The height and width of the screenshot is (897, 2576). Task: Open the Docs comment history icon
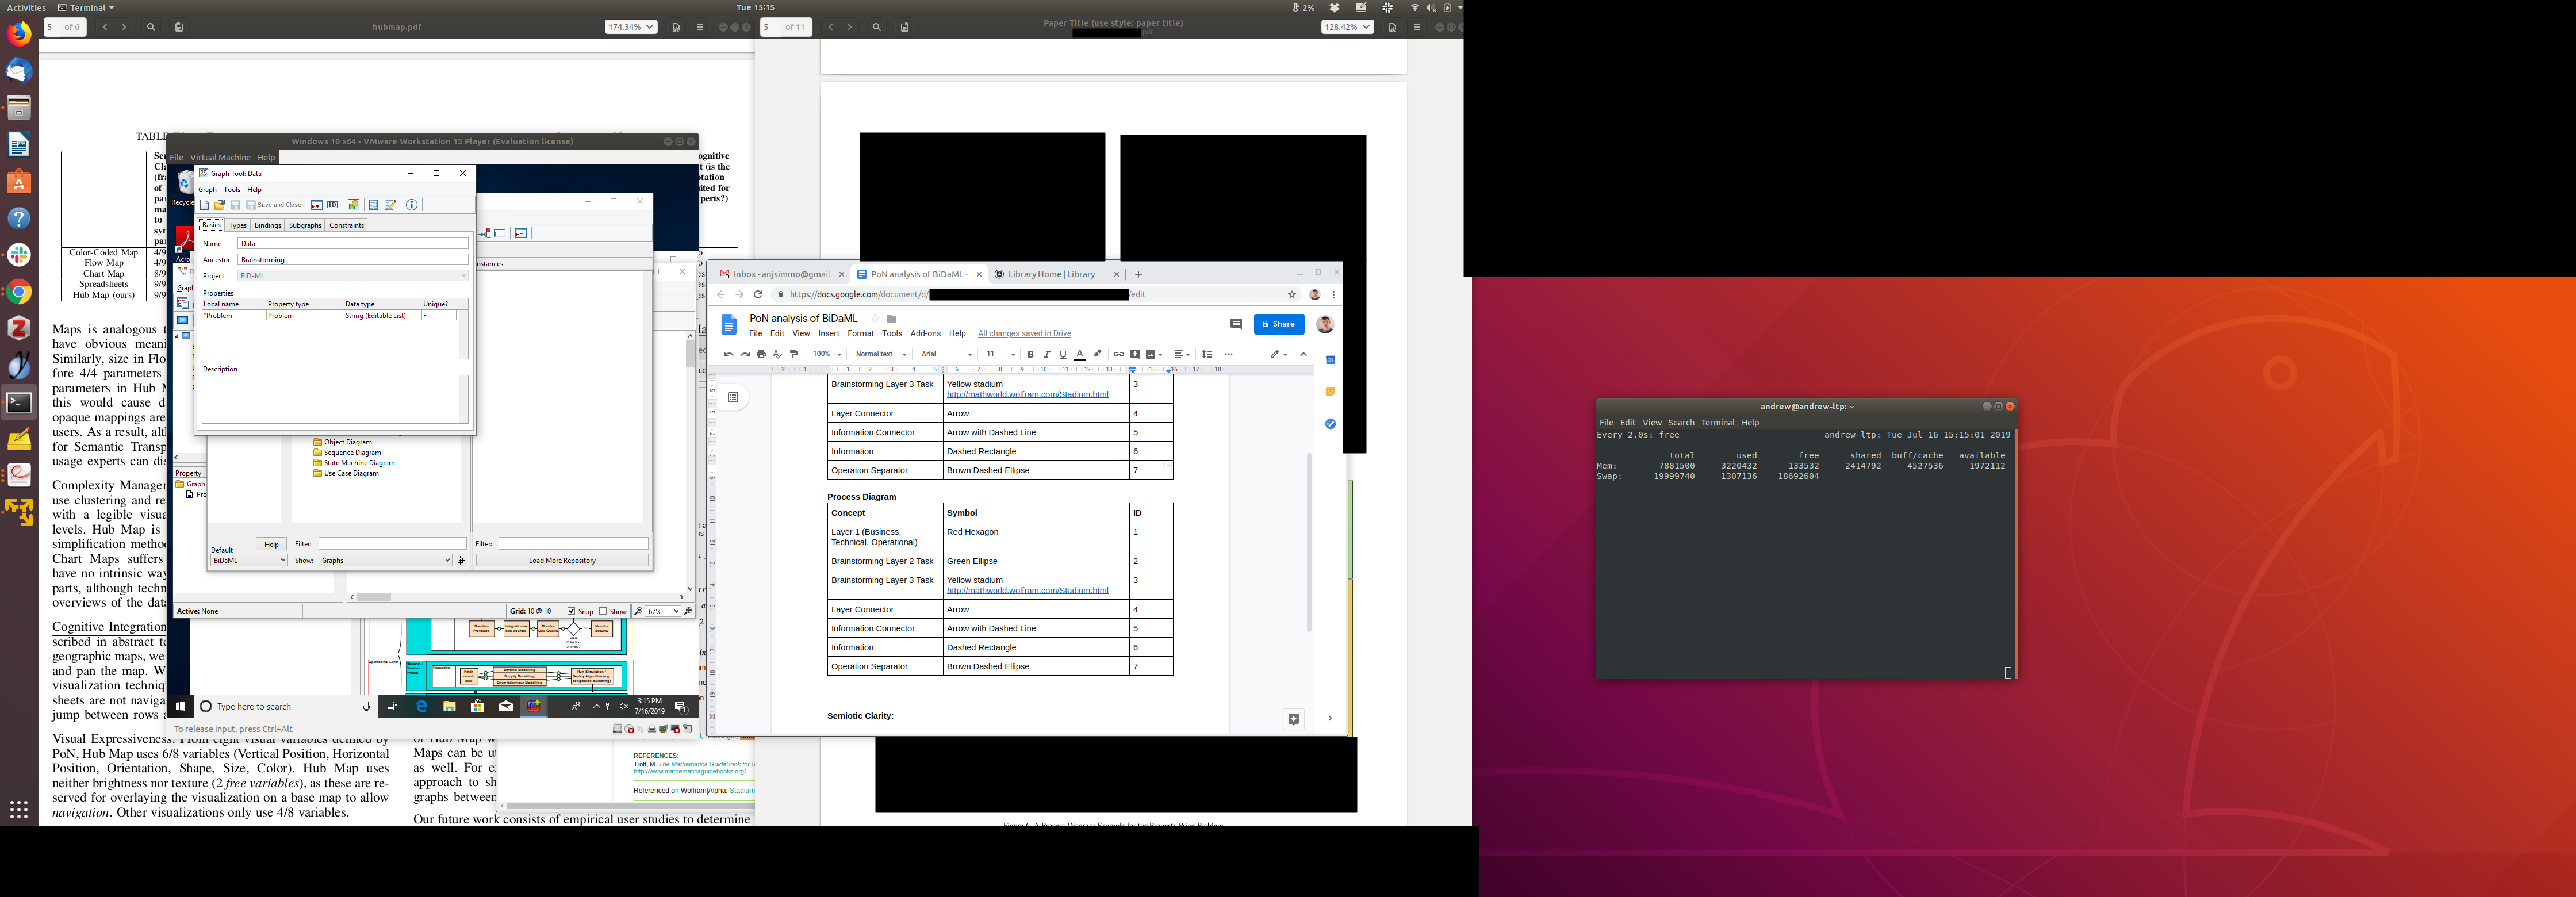tap(1236, 324)
